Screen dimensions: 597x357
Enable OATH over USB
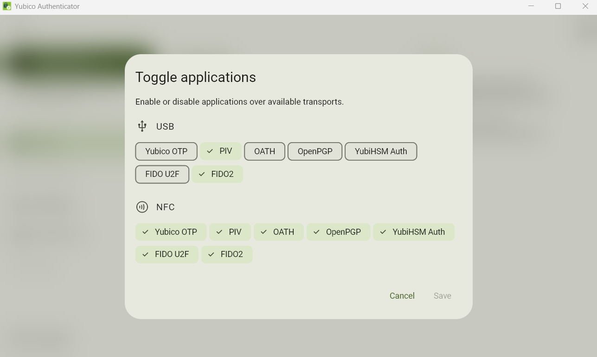[264, 151]
